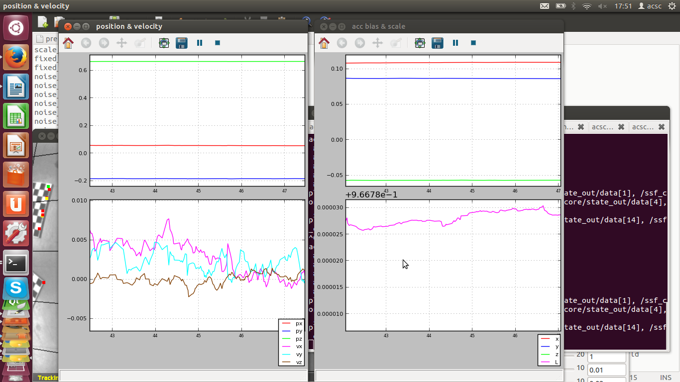Select zoom-to-rectangle tool in acc bias & scale window
This screenshot has height=382, width=680.
[395, 43]
